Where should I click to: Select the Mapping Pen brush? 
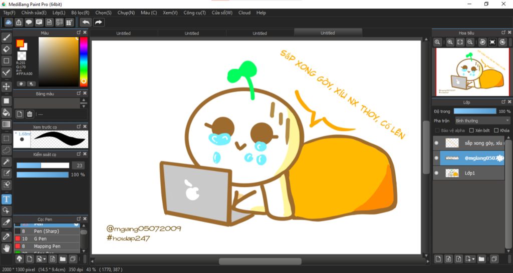tap(47, 246)
